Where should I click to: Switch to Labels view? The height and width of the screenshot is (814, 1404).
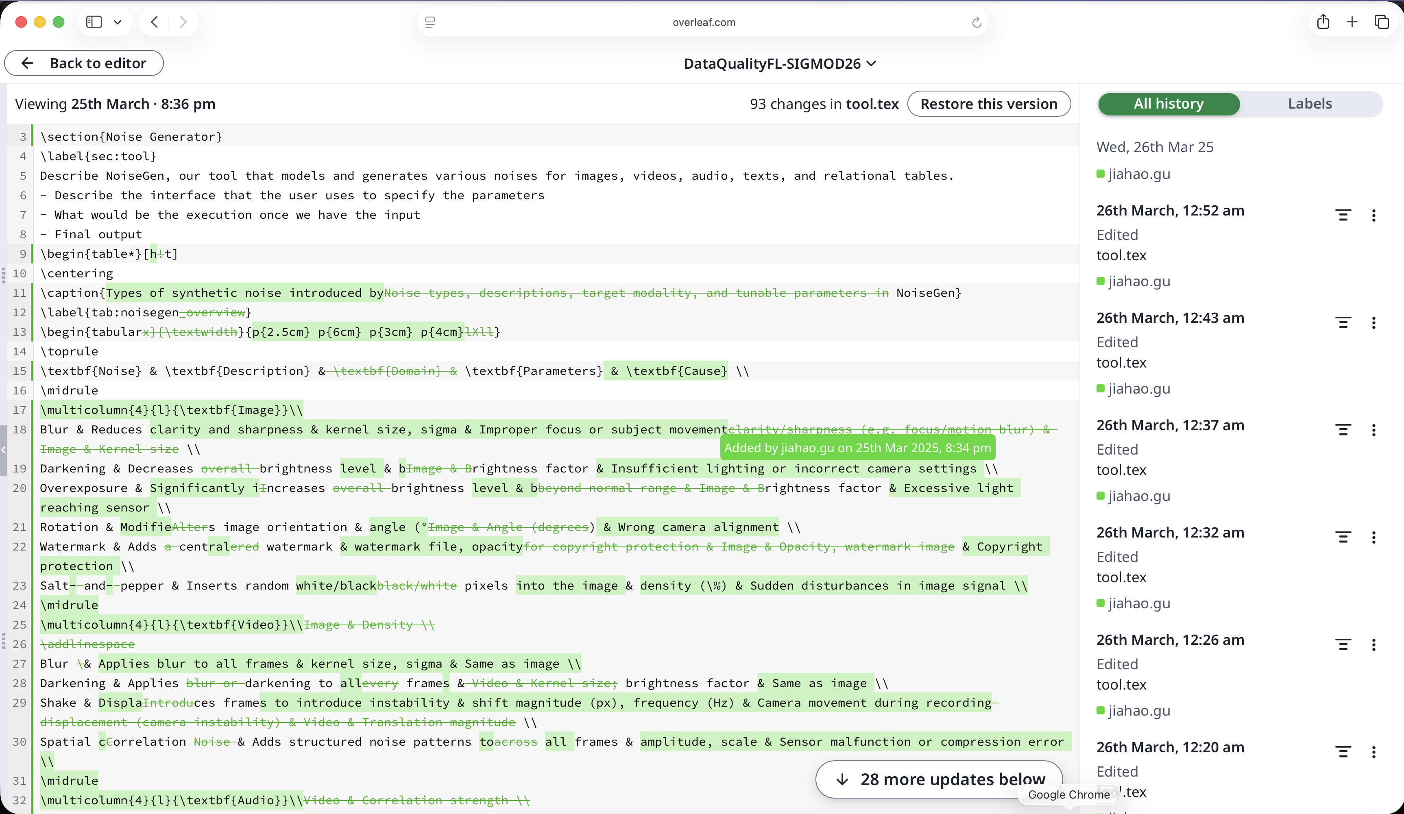pyautogui.click(x=1309, y=104)
